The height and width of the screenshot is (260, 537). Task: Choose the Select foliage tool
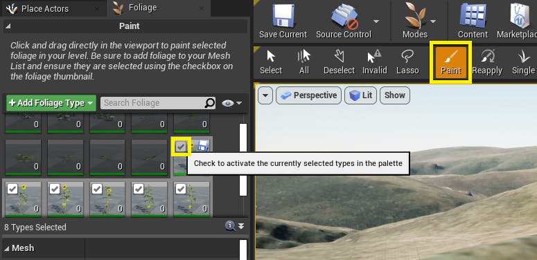click(270, 62)
